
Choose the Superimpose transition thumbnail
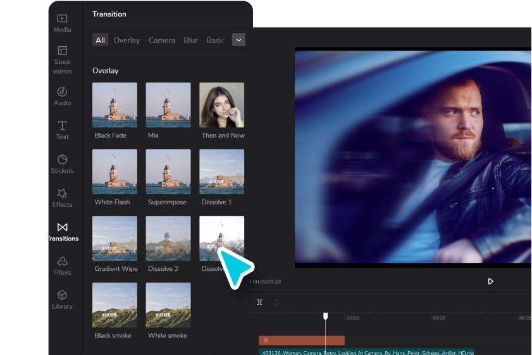click(168, 171)
